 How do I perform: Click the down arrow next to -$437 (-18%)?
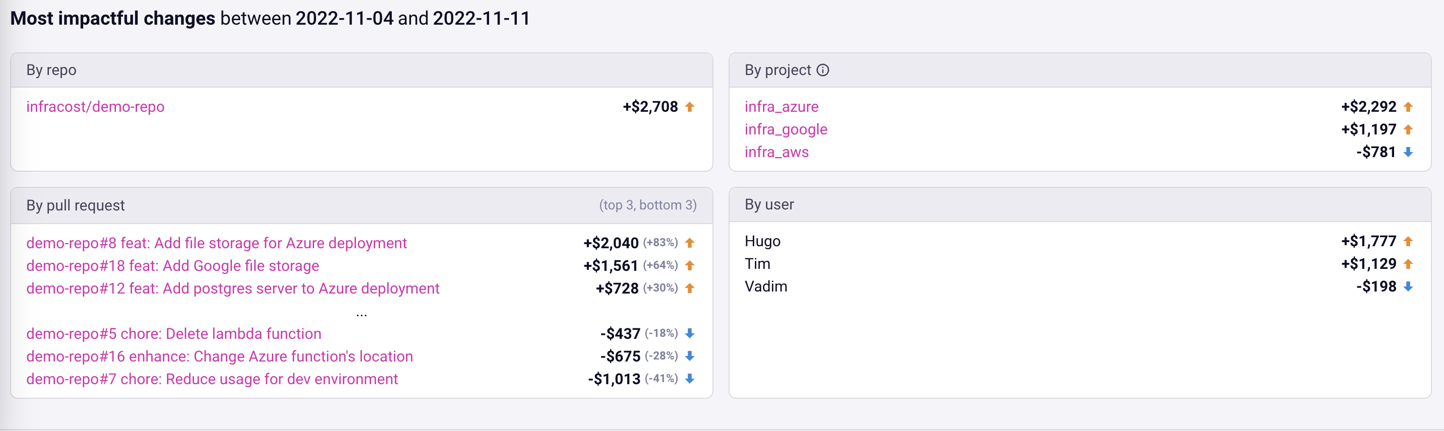pyautogui.click(x=690, y=333)
